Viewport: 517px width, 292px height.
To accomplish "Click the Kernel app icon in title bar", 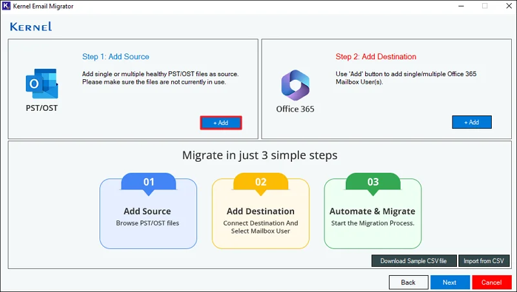I will pos(6,6).
